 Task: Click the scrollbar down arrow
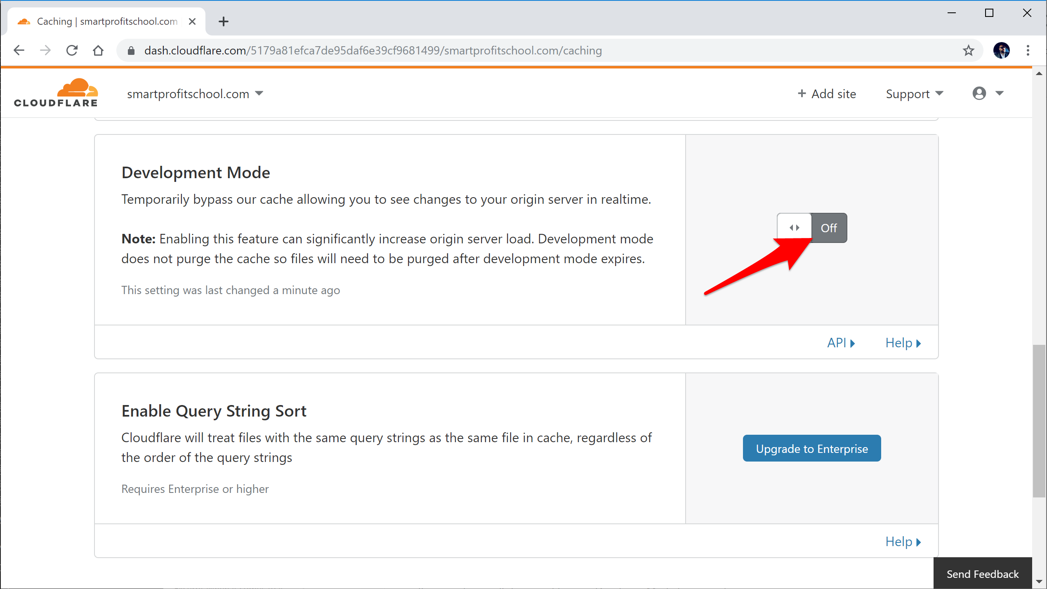pyautogui.click(x=1039, y=582)
